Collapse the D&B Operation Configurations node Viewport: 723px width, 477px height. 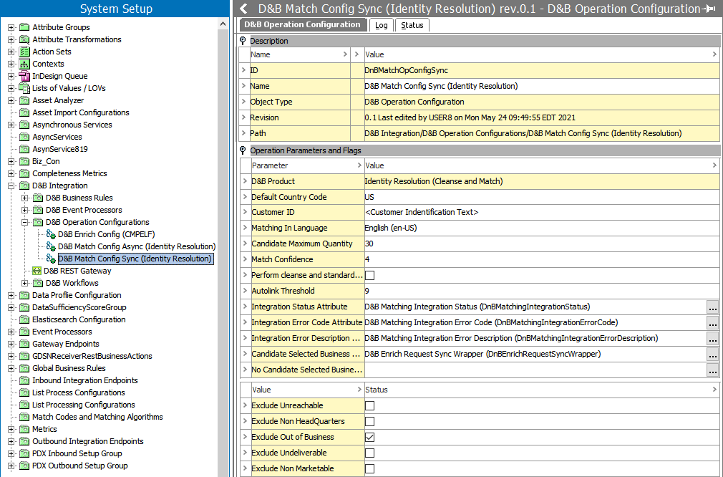(x=25, y=222)
